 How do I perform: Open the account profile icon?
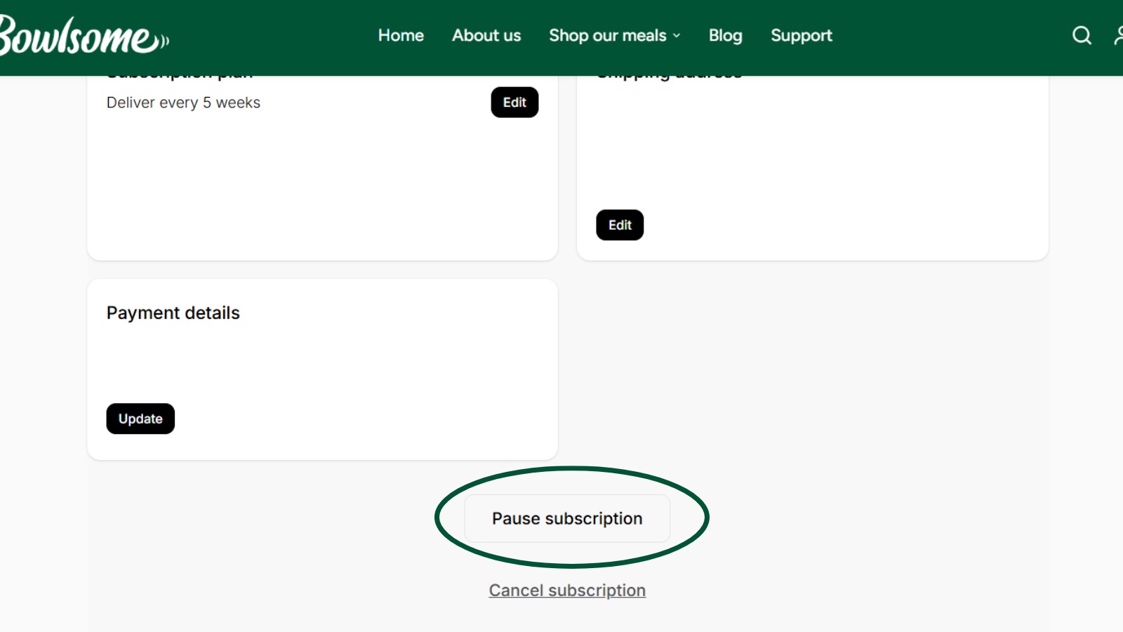tap(1118, 35)
